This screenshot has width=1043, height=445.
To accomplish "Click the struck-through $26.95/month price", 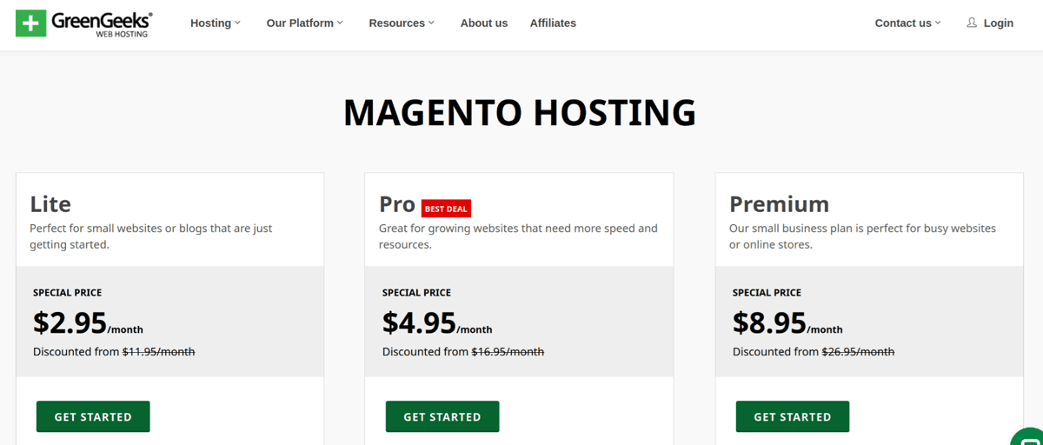I will [858, 352].
